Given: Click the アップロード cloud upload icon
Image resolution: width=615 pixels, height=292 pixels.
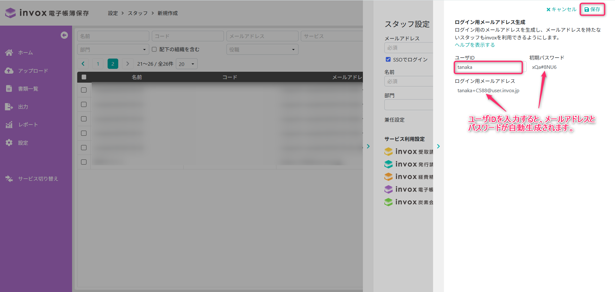Looking at the screenshot, I should tap(9, 71).
